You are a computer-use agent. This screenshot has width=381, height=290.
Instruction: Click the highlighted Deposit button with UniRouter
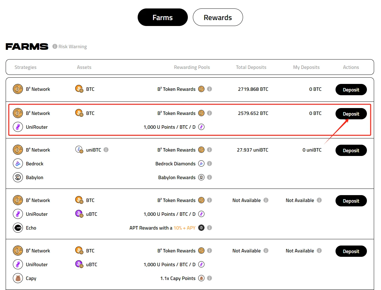[351, 114]
